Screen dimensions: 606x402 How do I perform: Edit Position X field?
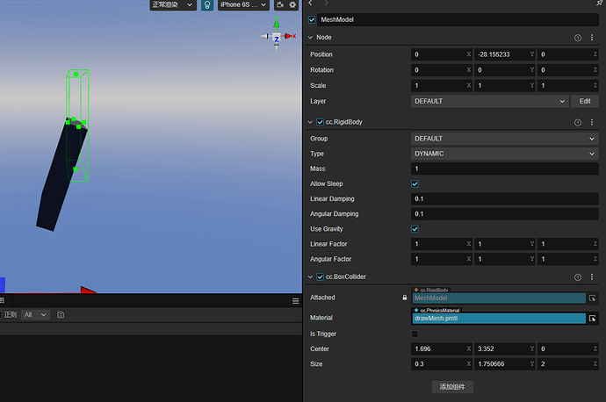click(442, 54)
